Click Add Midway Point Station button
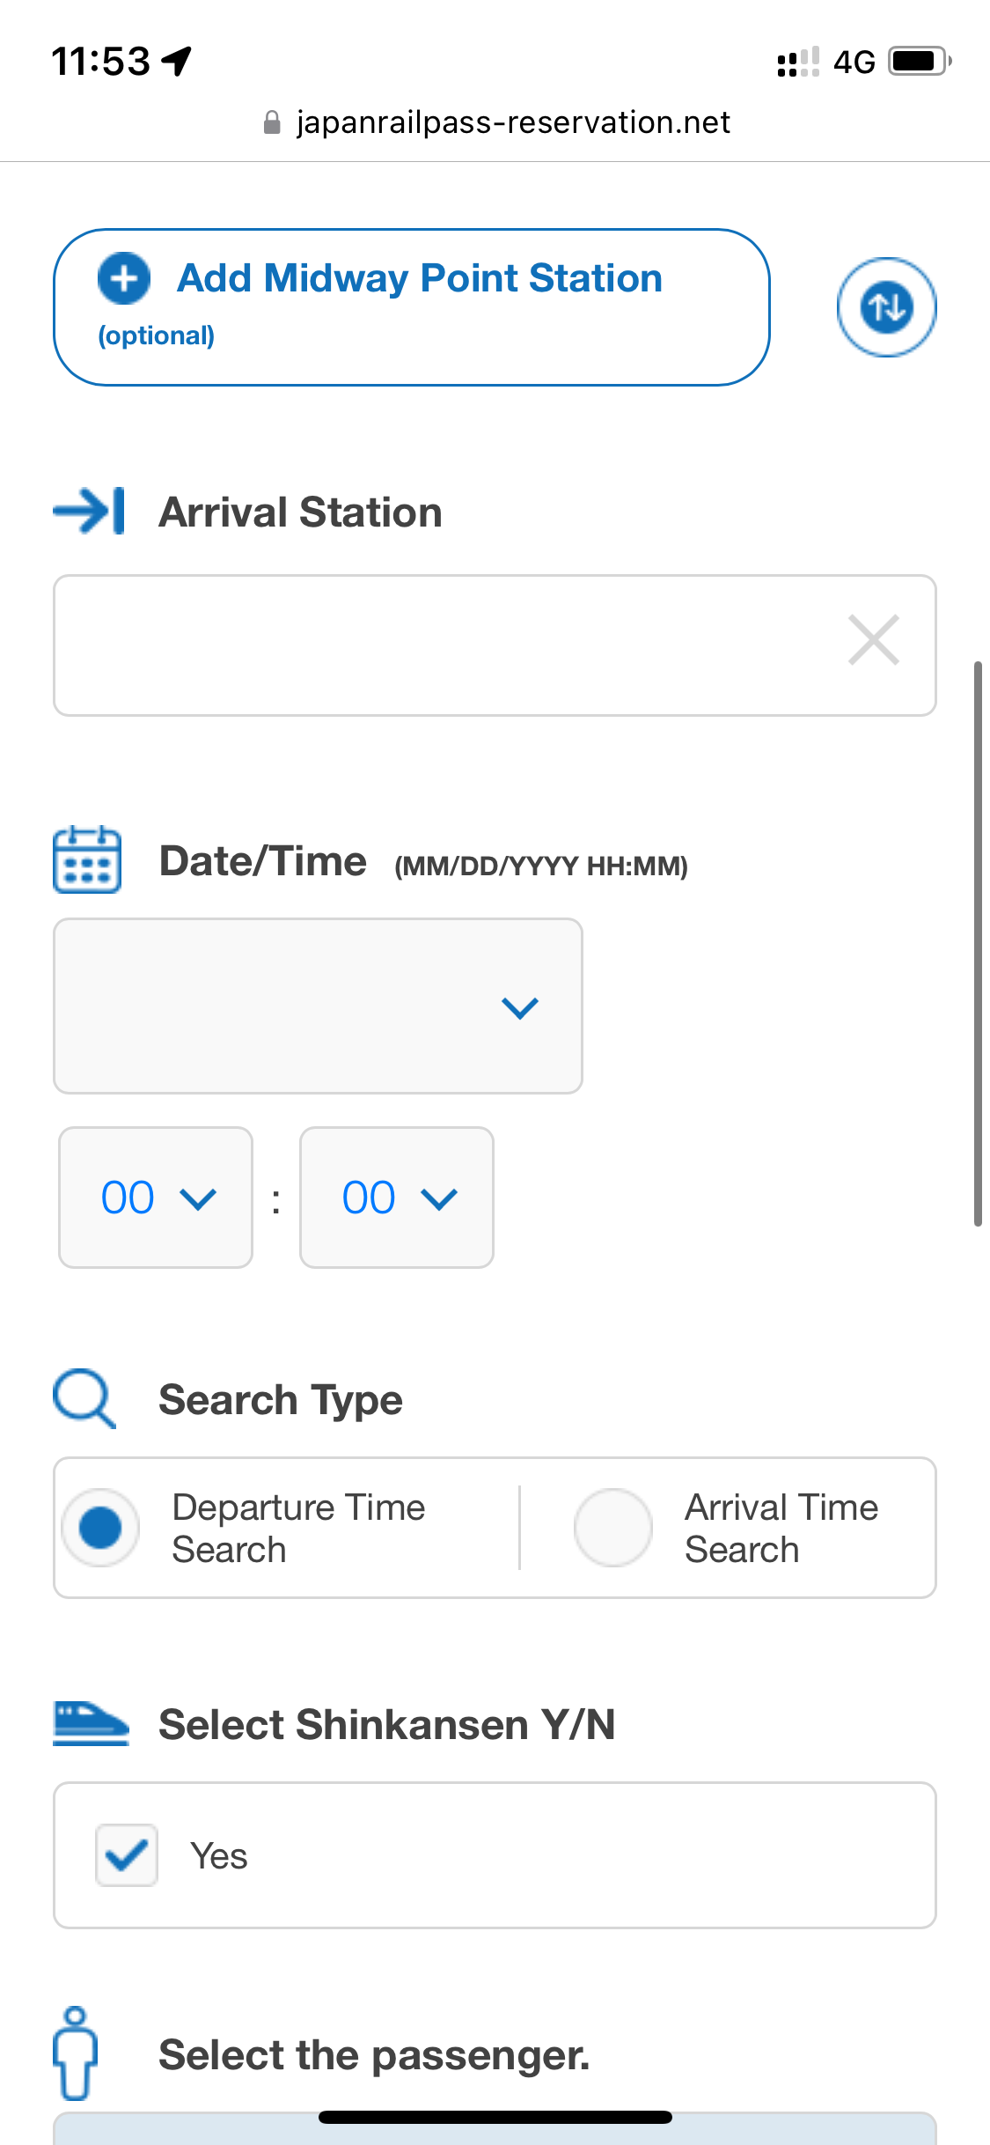 click(x=412, y=307)
